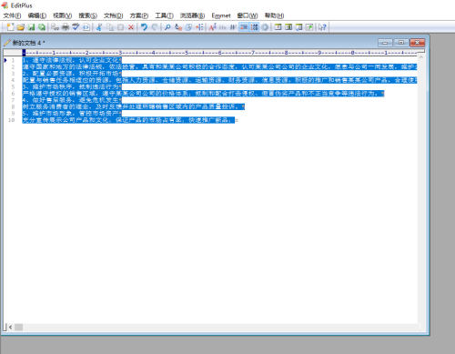Click the 帮助(H) menu
The height and width of the screenshot is (354, 455).
(274, 15)
